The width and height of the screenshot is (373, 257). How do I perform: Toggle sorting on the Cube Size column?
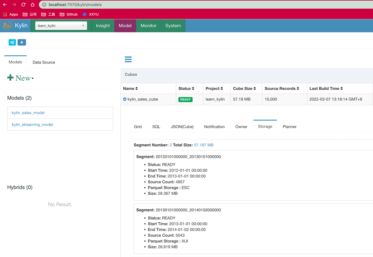244,88
